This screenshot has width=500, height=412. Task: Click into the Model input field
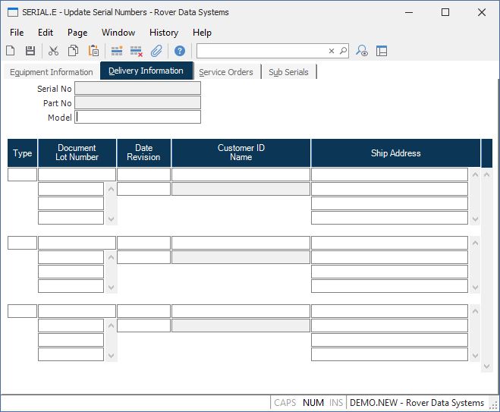tap(138, 118)
